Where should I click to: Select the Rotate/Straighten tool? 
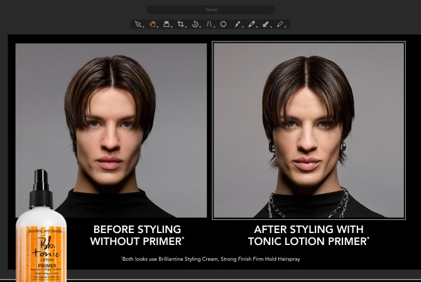coord(195,24)
